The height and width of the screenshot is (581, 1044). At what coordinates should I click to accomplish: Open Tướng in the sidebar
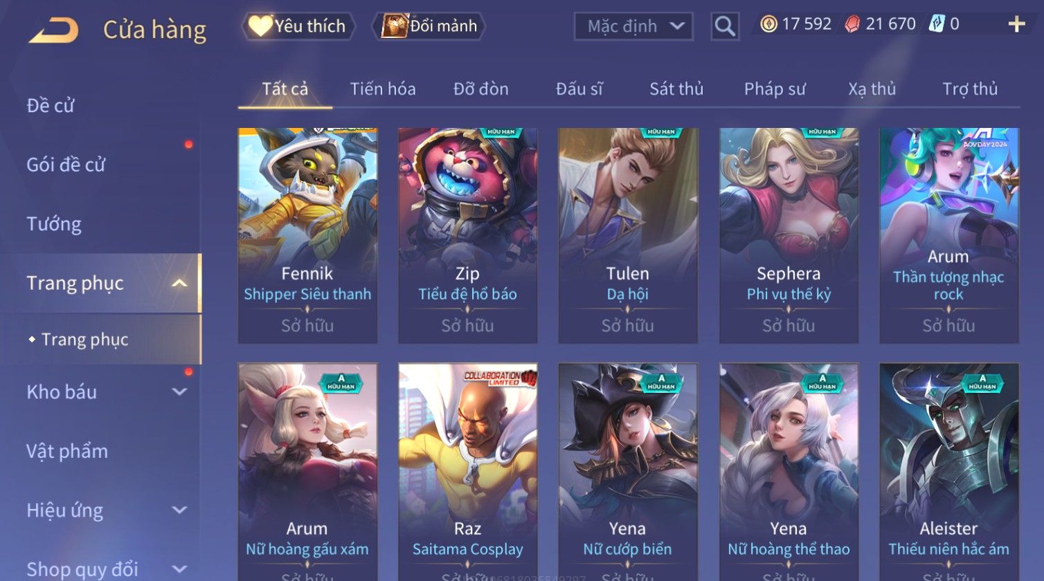click(54, 224)
